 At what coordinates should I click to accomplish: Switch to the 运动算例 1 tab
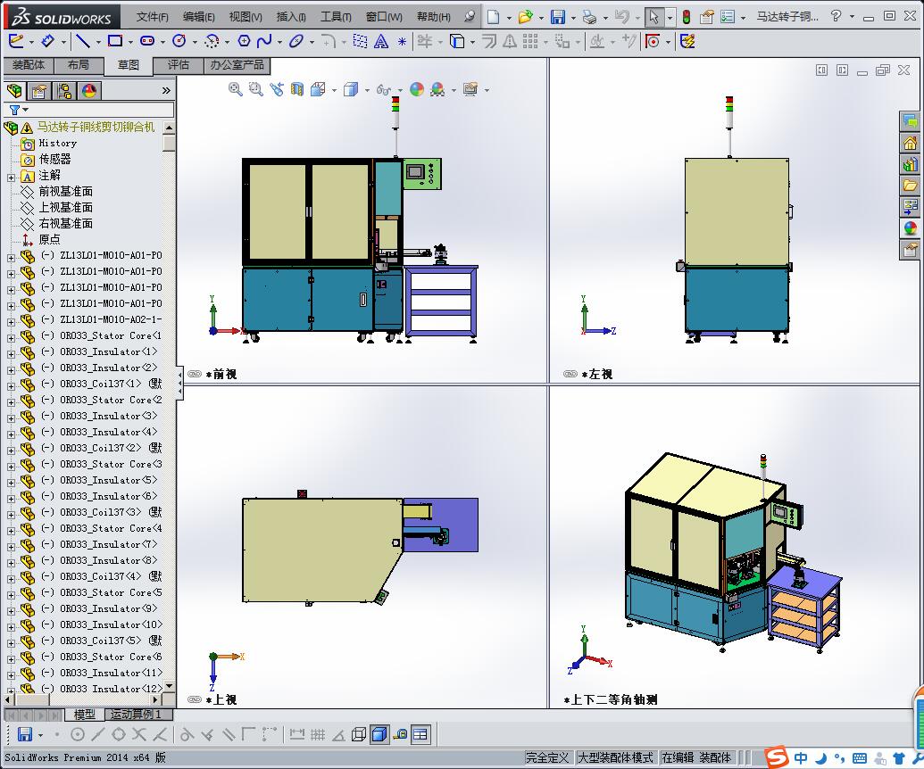pos(139,715)
